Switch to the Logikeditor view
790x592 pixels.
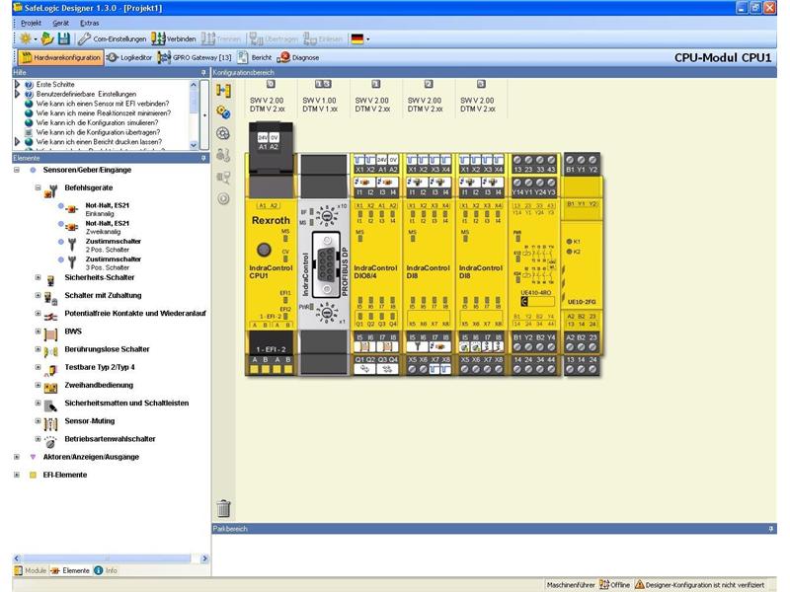tap(129, 58)
